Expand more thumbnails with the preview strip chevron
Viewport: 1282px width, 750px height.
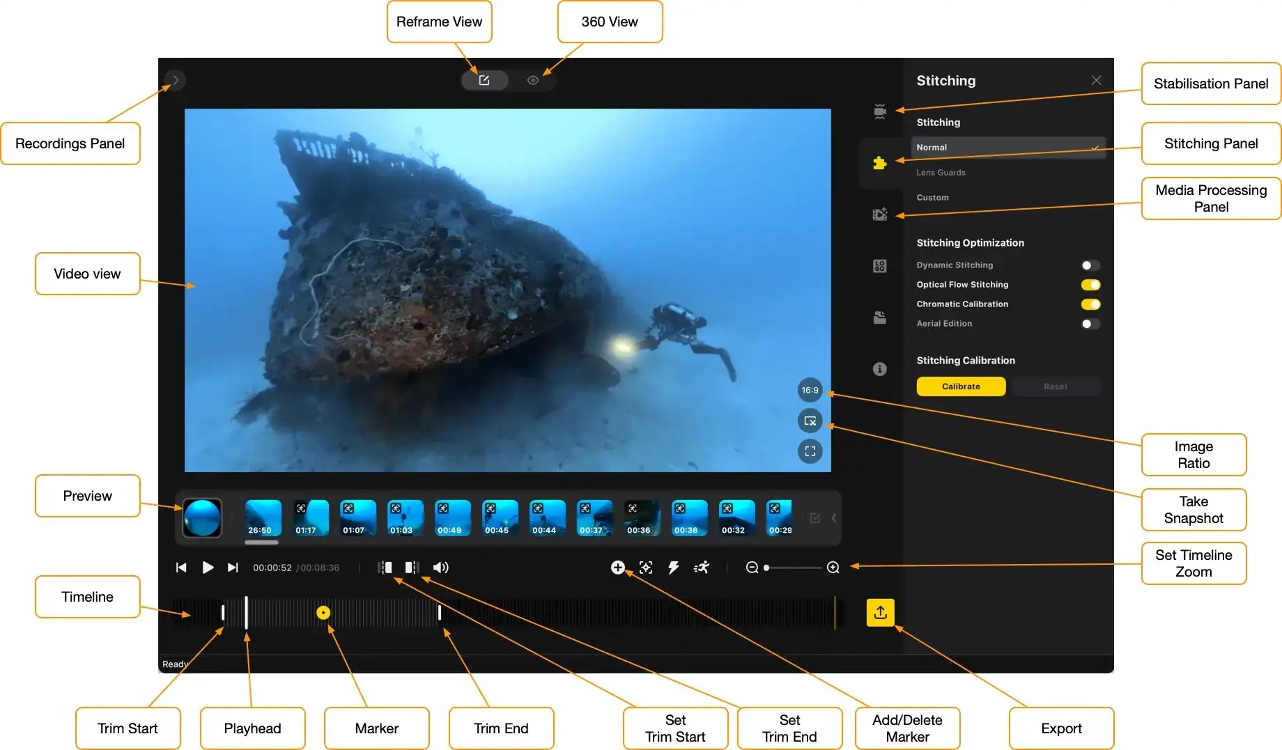tap(833, 517)
